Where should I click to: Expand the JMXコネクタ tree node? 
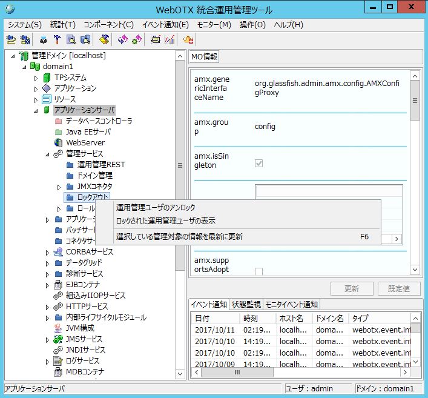[x=59, y=187]
